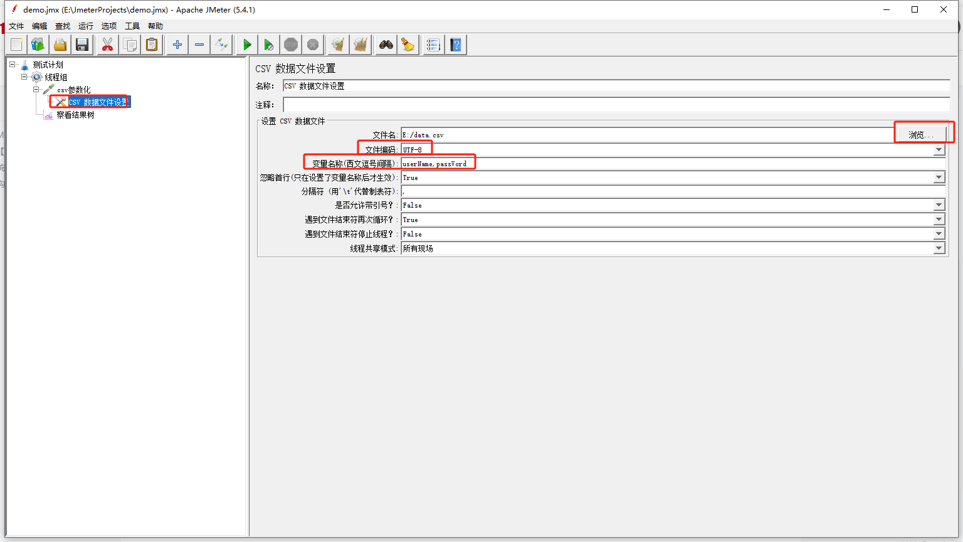Open the 编辑 menu
Image resolution: width=963 pixels, height=542 pixels.
(x=39, y=26)
